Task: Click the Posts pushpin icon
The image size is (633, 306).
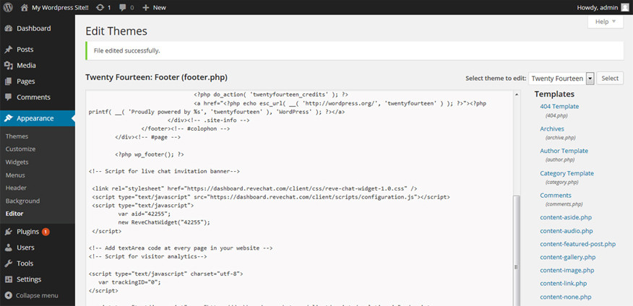Action: [x=9, y=50]
